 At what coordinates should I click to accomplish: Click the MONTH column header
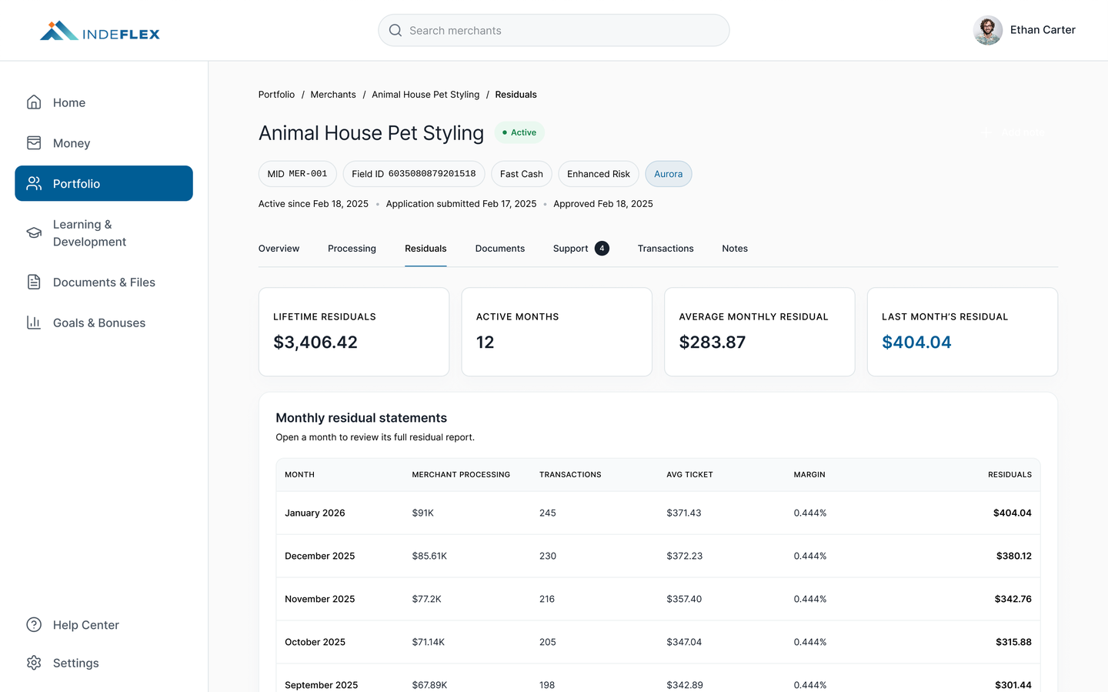tap(299, 475)
